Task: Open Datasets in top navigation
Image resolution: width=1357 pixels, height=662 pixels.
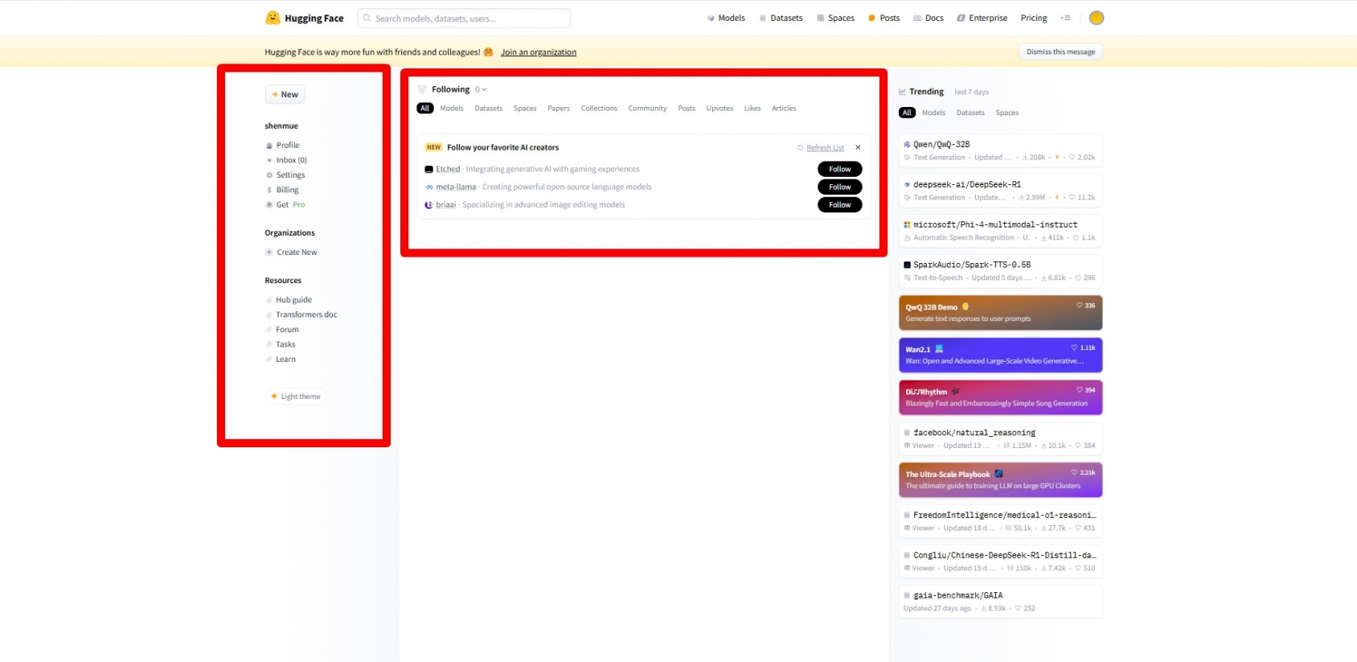Action: tap(781, 18)
